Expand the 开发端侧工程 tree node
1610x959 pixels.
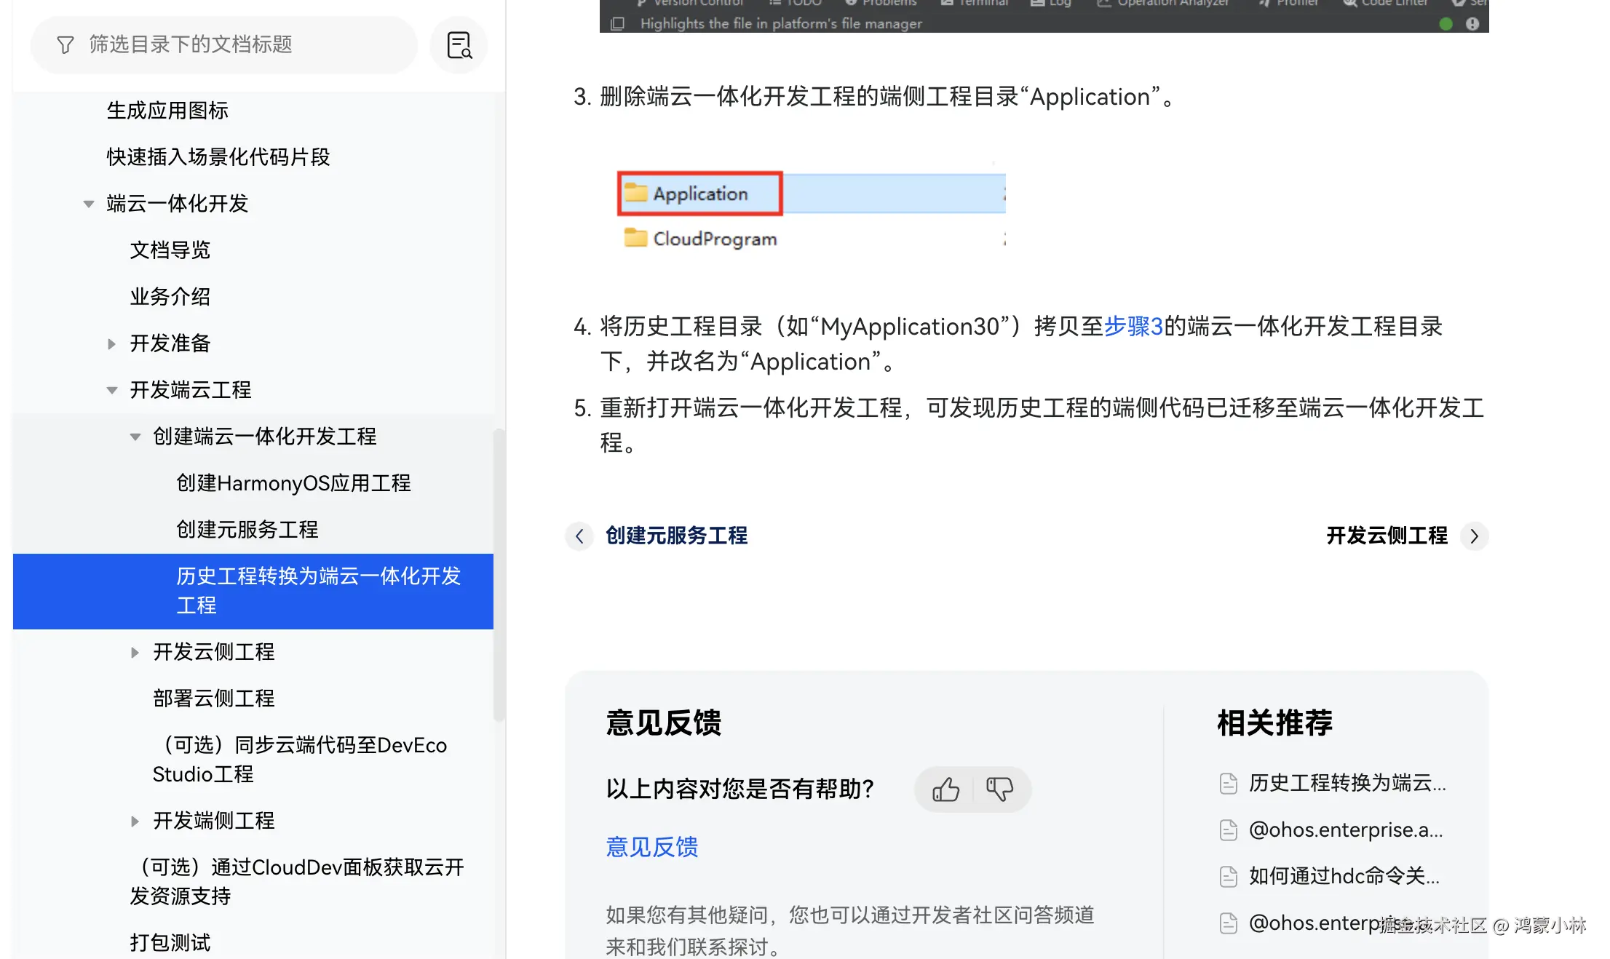pyautogui.click(x=135, y=821)
